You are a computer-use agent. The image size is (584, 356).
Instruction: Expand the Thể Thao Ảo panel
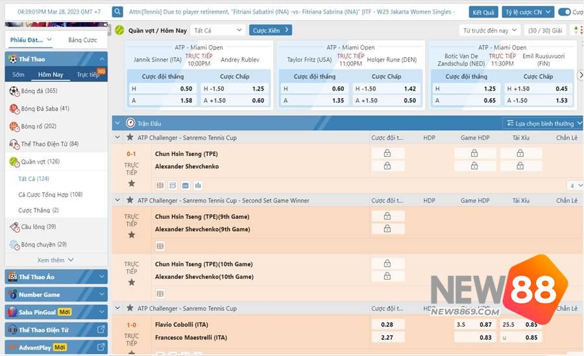pos(56,276)
